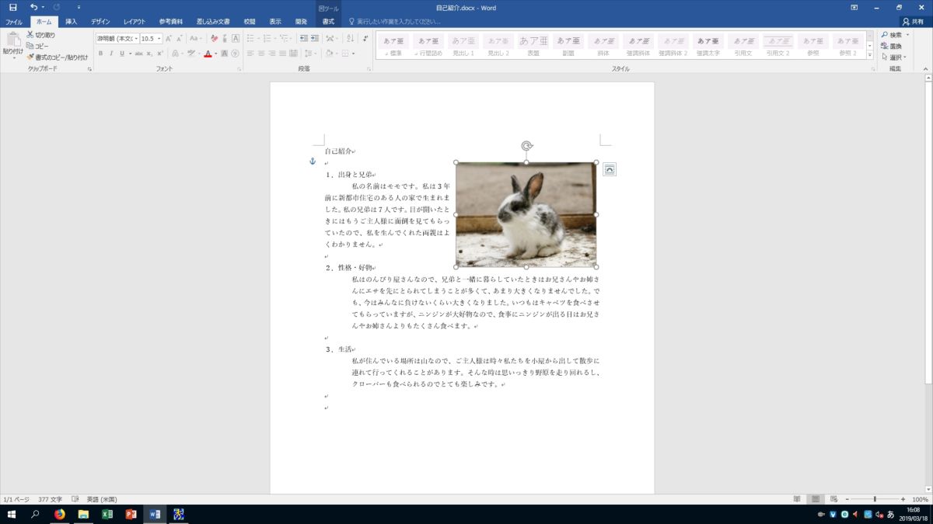Select the rabbit picture

coord(526,214)
